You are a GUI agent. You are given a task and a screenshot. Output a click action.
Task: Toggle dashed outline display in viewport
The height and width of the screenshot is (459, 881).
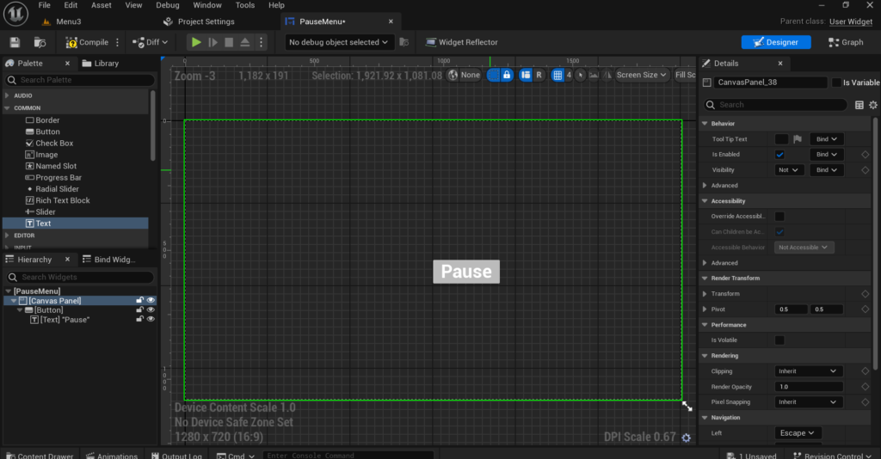coord(493,75)
